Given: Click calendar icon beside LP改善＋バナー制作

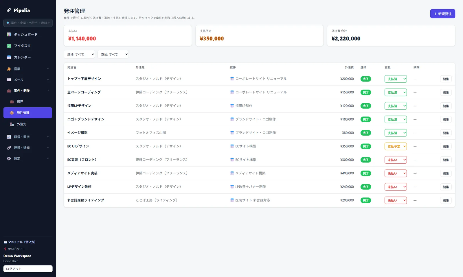Looking at the screenshot, I should coord(232,187).
